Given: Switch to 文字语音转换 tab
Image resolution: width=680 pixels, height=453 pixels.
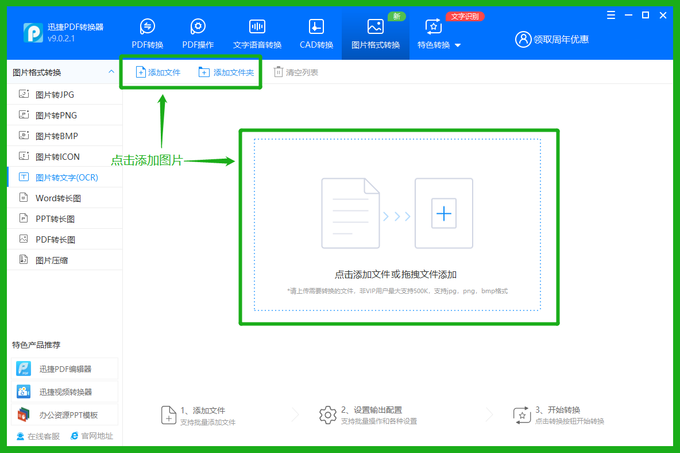Looking at the screenshot, I should [257, 33].
